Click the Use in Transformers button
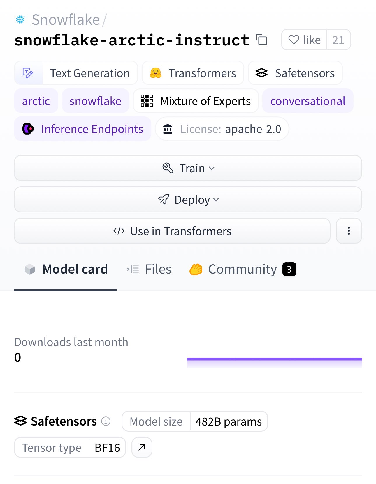Viewport: 376px width, 484px height. pos(172,231)
